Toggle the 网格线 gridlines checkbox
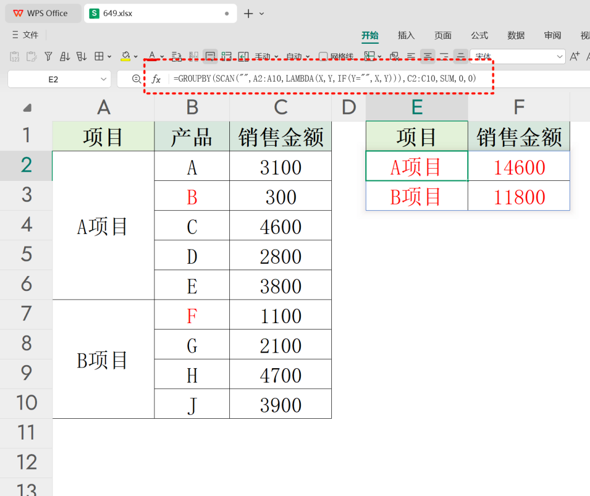Image resolution: width=590 pixels, height=496 pixels. tap(323, 56)
